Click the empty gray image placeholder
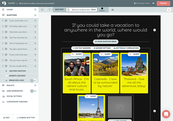 120,107
